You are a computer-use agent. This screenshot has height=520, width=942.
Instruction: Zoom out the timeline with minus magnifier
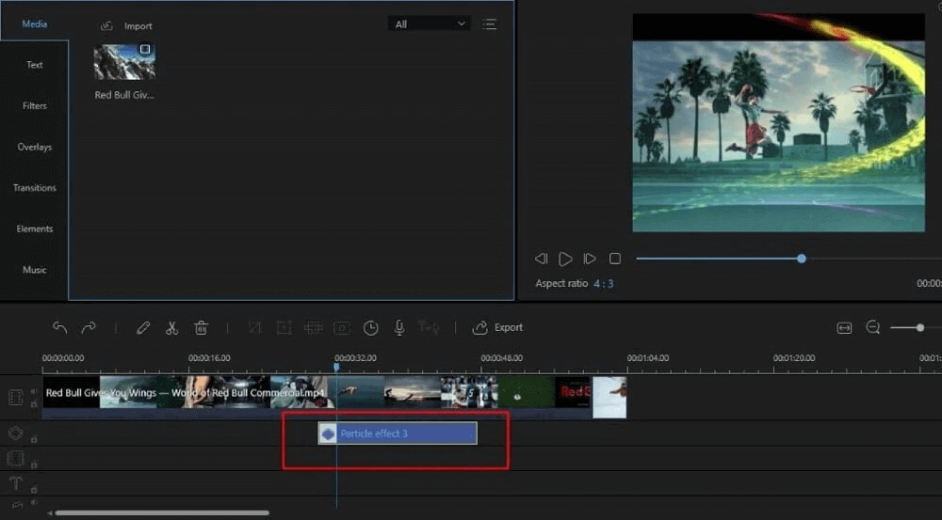[x=873, y=327]
